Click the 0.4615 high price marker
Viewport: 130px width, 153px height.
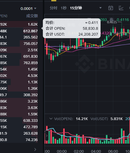[112, 22]
